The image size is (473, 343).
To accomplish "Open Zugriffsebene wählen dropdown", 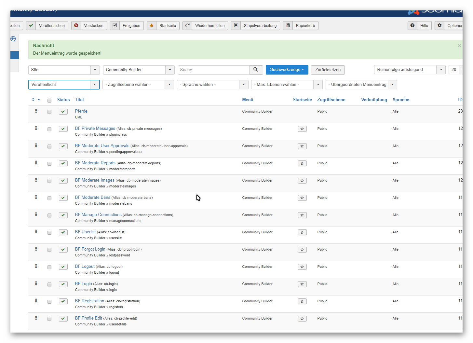I will pyautogui.click(x=138, y=85).
